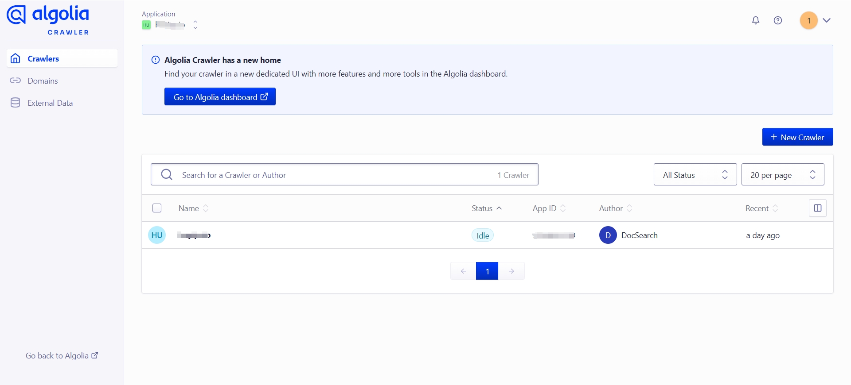This screenshot has width=851, height=385.
Task: Open the column visibility settings icon
Action: point(818,208)
